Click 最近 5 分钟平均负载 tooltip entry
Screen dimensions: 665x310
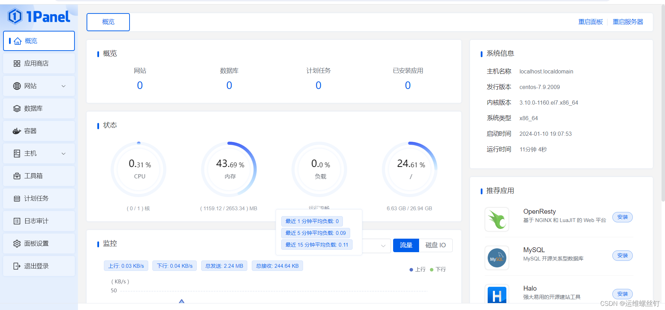[316, 233]
